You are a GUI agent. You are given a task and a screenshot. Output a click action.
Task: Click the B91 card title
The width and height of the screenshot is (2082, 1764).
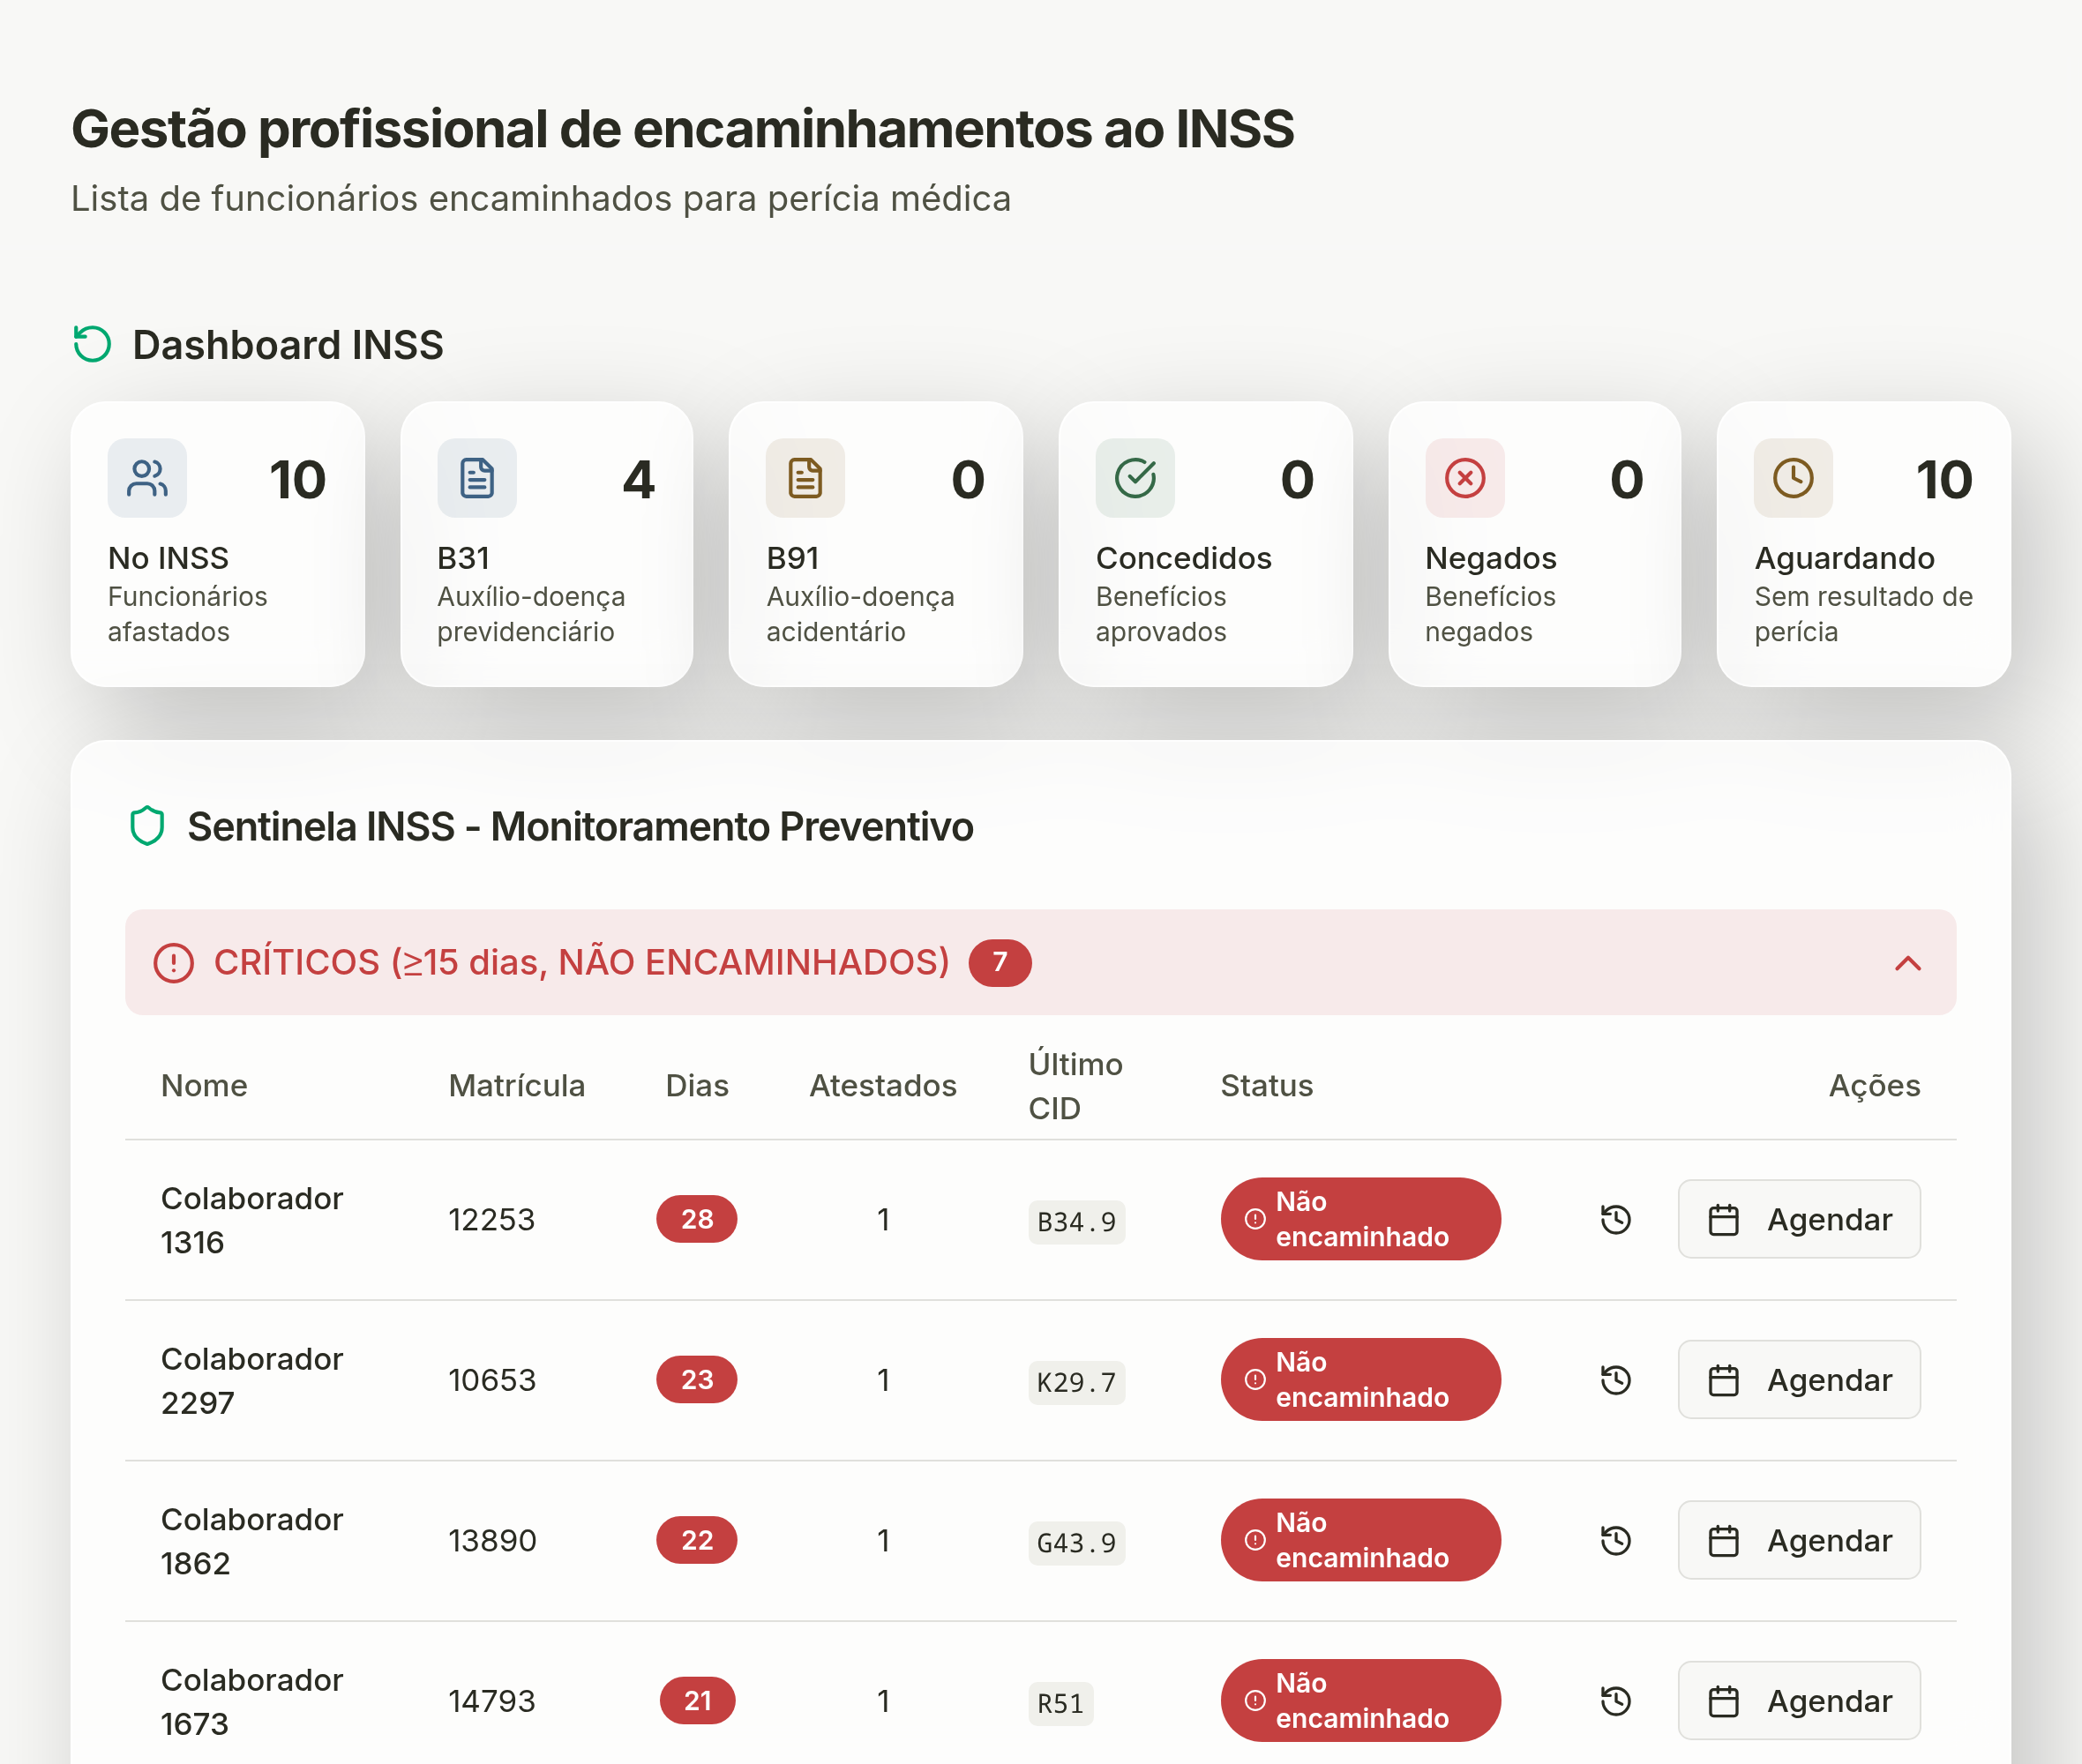[793, 558]
